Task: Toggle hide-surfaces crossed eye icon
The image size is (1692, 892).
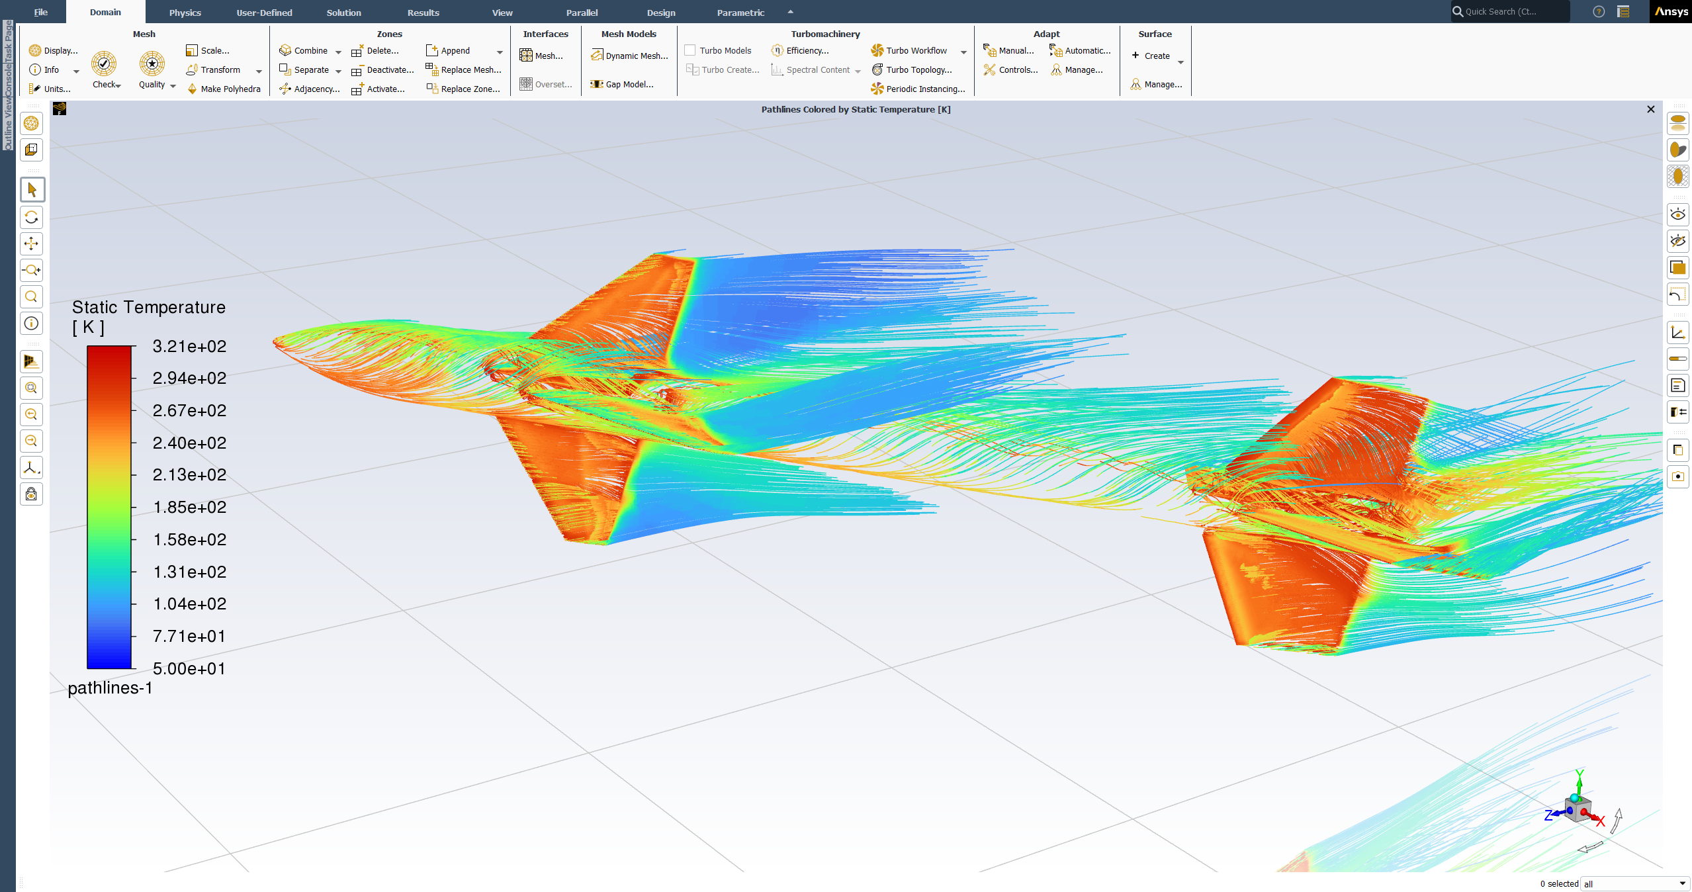Action: pyautogui.click(x=1678, y=241)
